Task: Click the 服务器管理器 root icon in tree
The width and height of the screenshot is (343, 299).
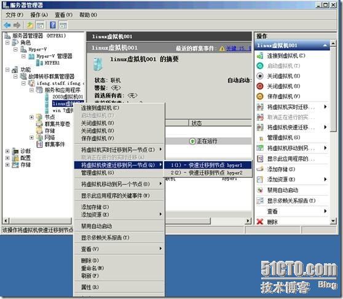Action: [7, 36]
